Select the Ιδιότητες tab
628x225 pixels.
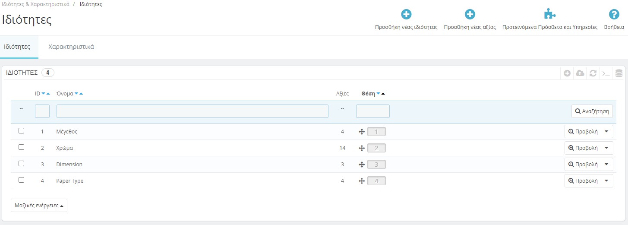click(17, 47)
